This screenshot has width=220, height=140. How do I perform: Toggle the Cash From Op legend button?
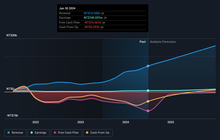tap(98, 133)
